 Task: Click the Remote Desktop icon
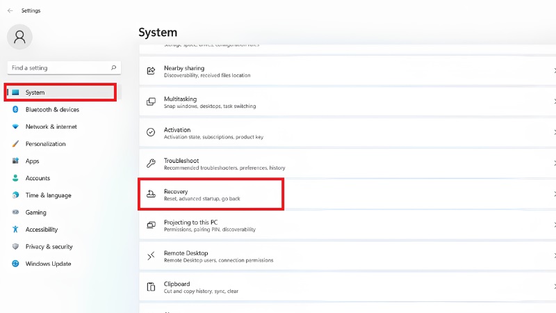(x=151, y=255)
